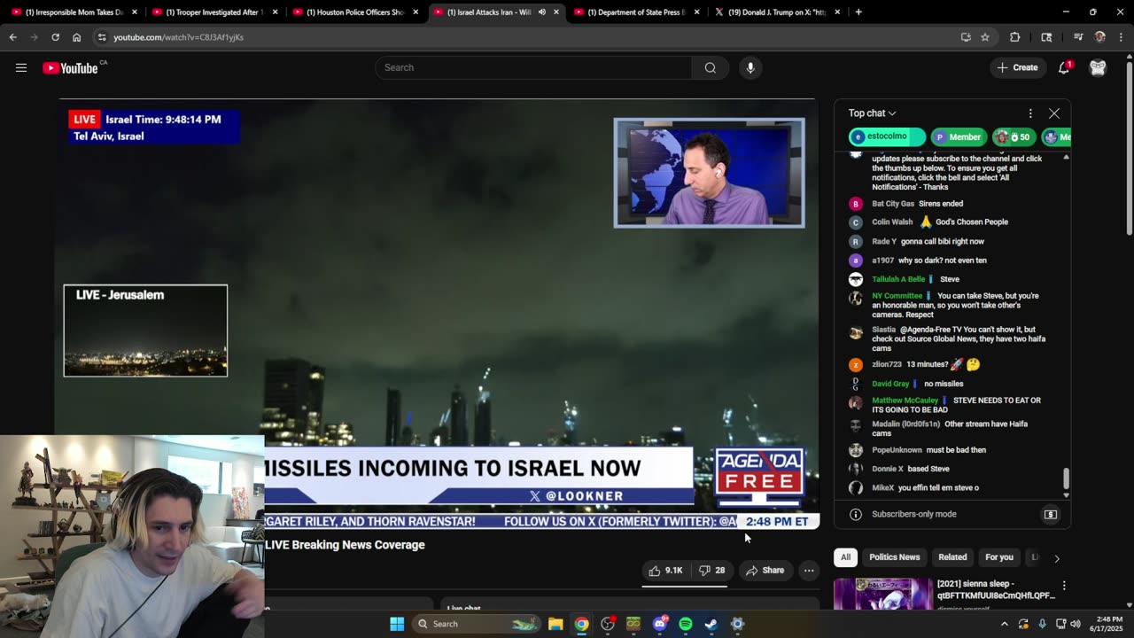Screen dimensions: 1134x638
Task: Show hidden system tray icons chevron
Action: 1005,624
